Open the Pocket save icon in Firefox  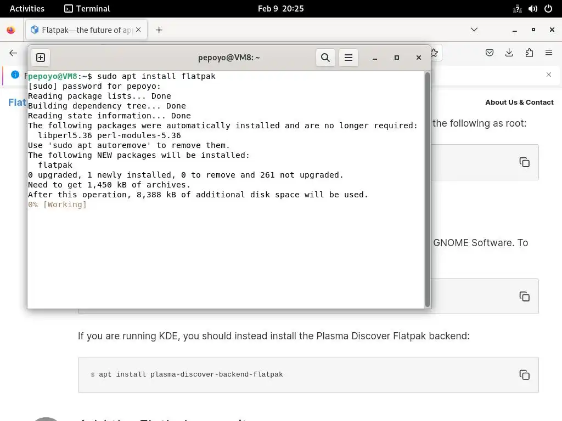489,53
